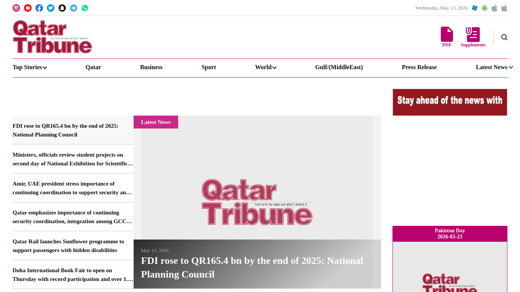
Task: Open the Pakistan Day supplement heading
Action: (450, 233)
